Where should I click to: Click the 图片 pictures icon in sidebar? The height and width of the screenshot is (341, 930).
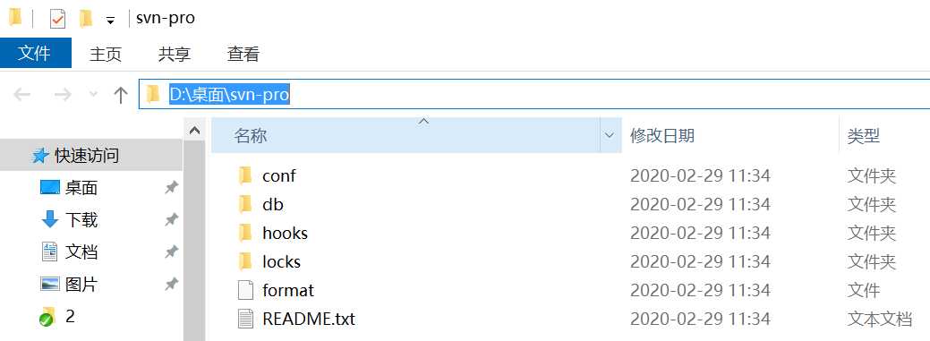pyautogui.click(x=50, y=284)
